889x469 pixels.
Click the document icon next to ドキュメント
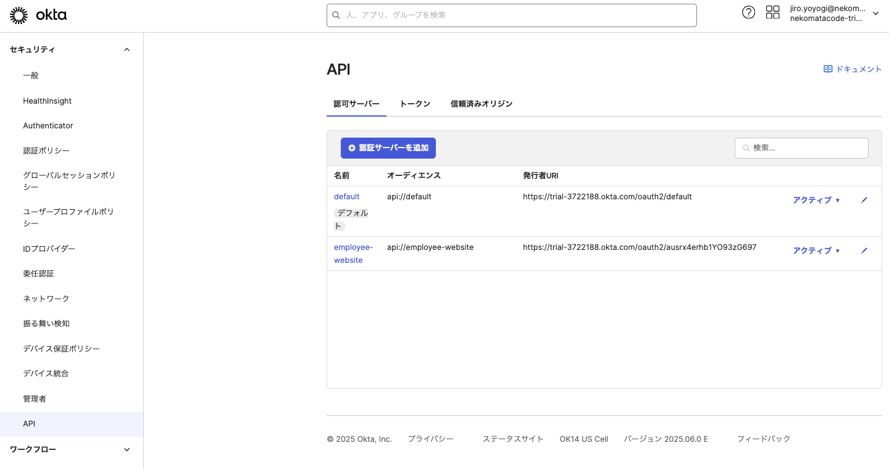828,68
